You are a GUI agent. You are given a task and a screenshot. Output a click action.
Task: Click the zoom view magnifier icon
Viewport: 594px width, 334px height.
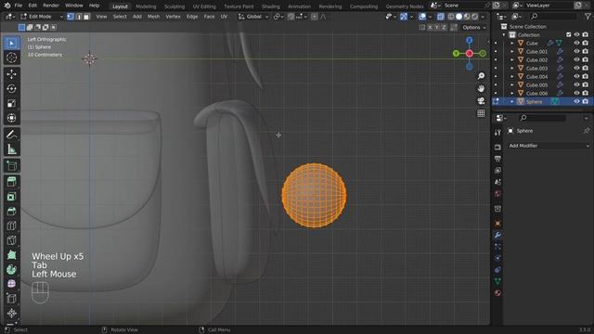[x=481, y=76]
